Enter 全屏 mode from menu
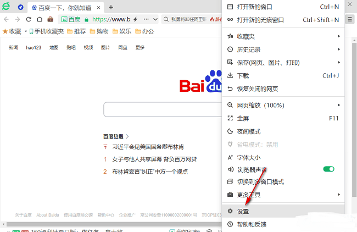 [x=283, y=118]
